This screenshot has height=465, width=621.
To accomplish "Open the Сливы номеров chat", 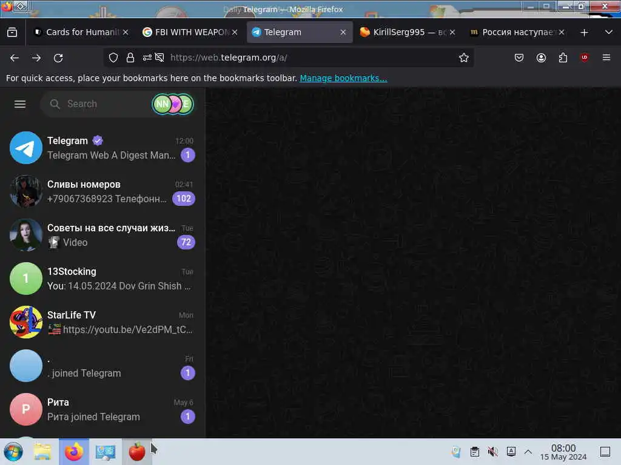I will [x=102, y=191].
